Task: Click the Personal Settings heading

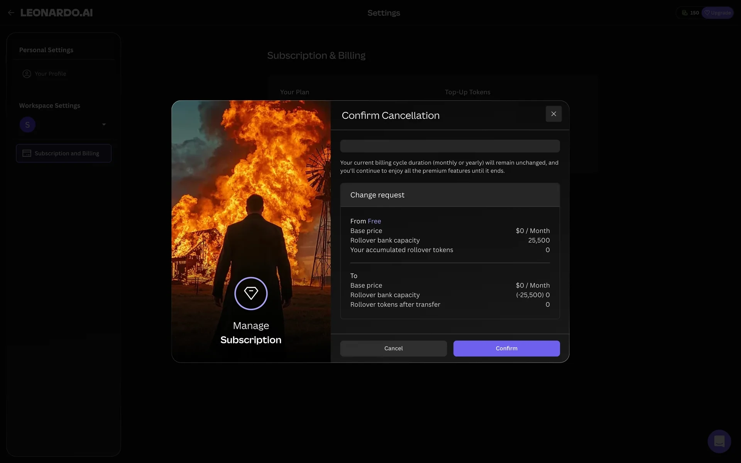Action: click(46, 50)
